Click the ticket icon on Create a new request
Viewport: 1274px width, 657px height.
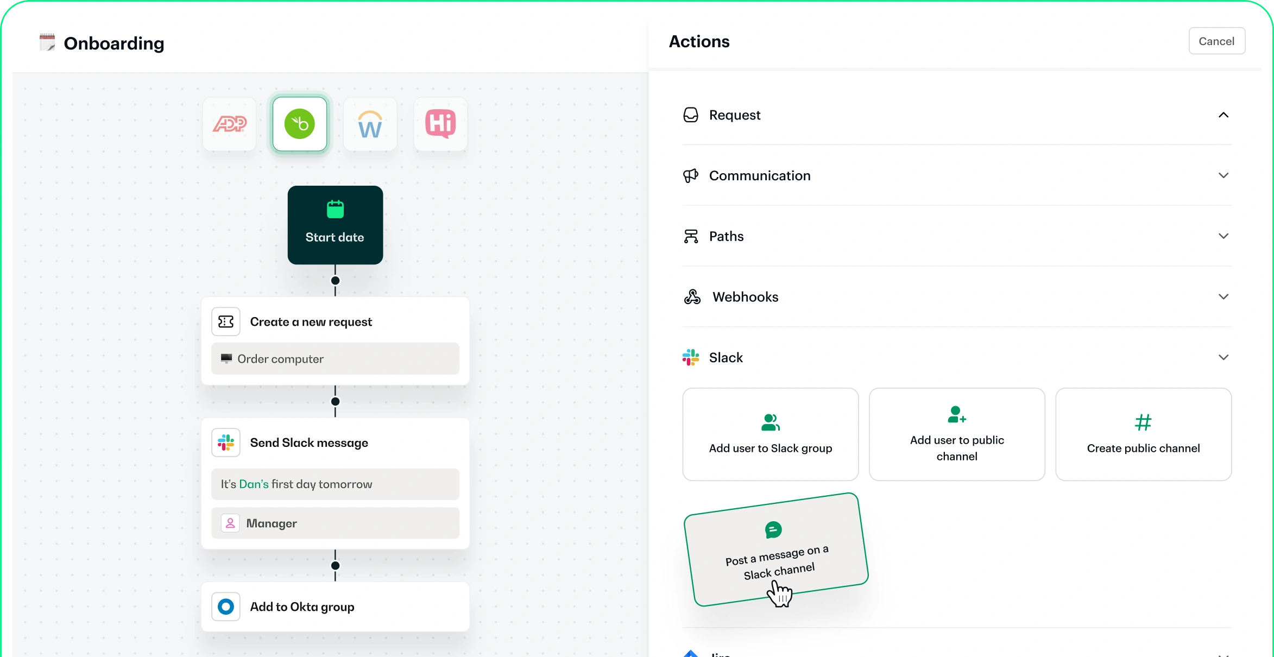pyautogui.click(x=225, y=321)
